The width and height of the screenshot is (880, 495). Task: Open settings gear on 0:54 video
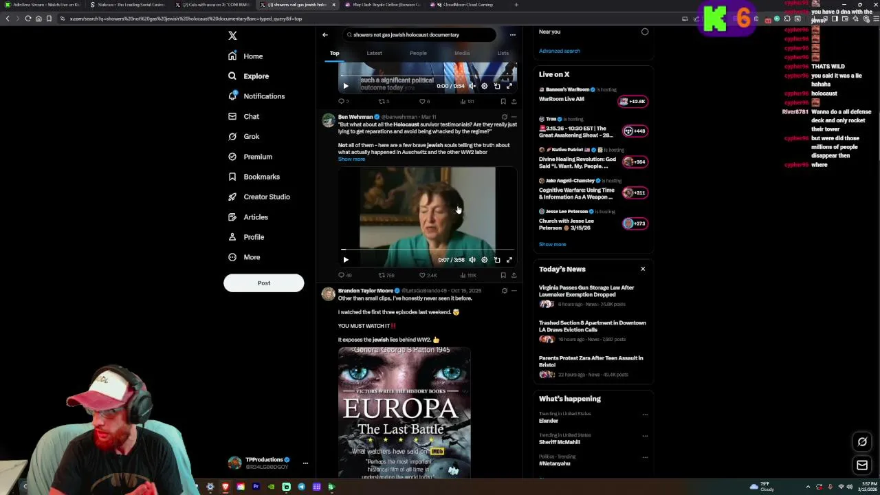click(x=484, y=86)
